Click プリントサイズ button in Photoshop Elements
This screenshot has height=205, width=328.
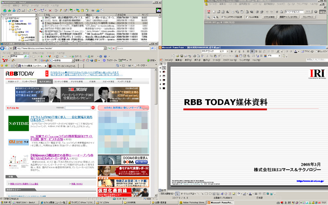pyautogui.click(x=308, y=17)
